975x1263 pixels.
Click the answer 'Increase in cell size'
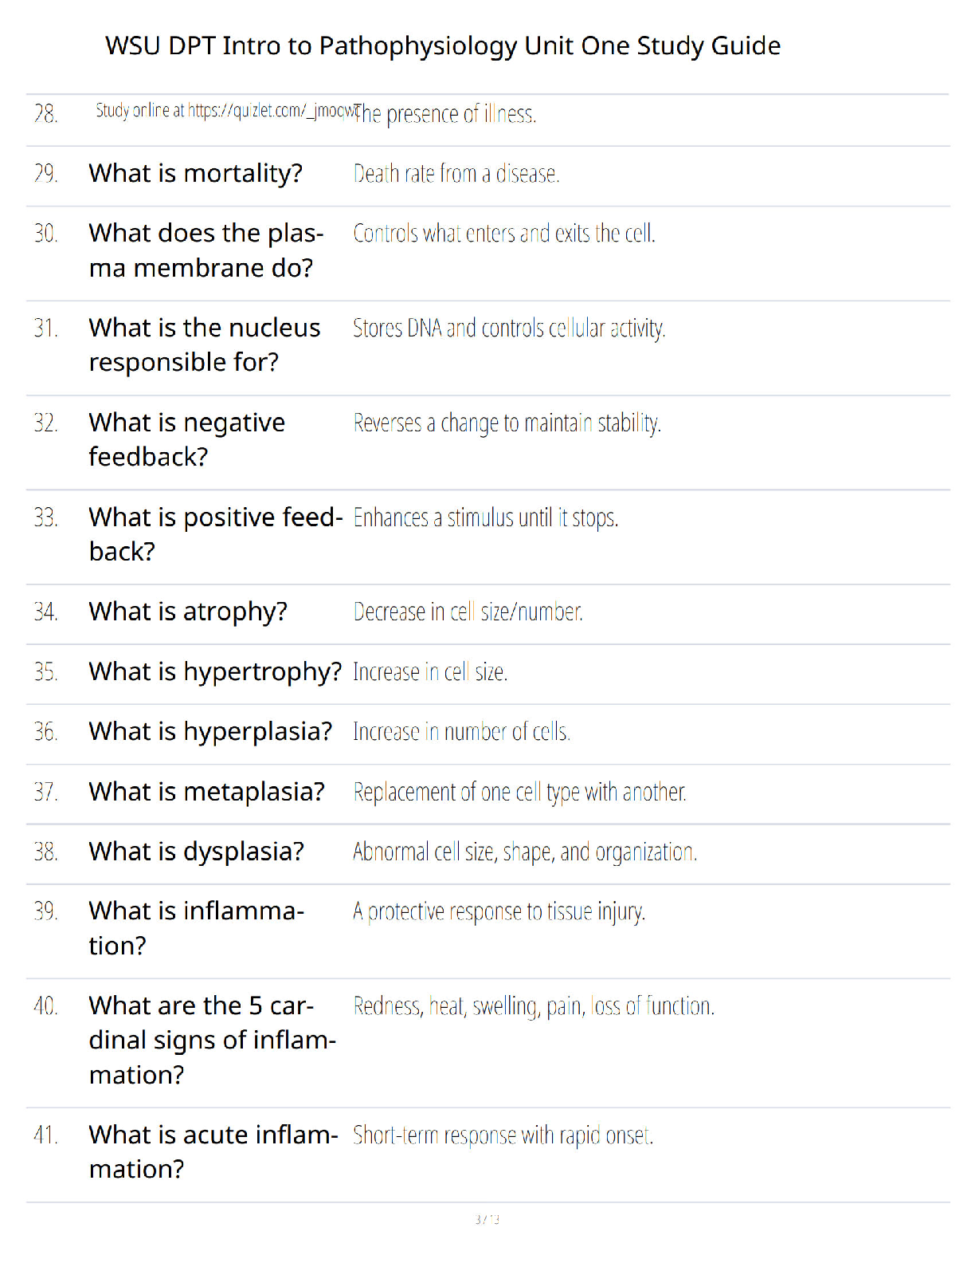pyautogui.click(x=430, y=672)
